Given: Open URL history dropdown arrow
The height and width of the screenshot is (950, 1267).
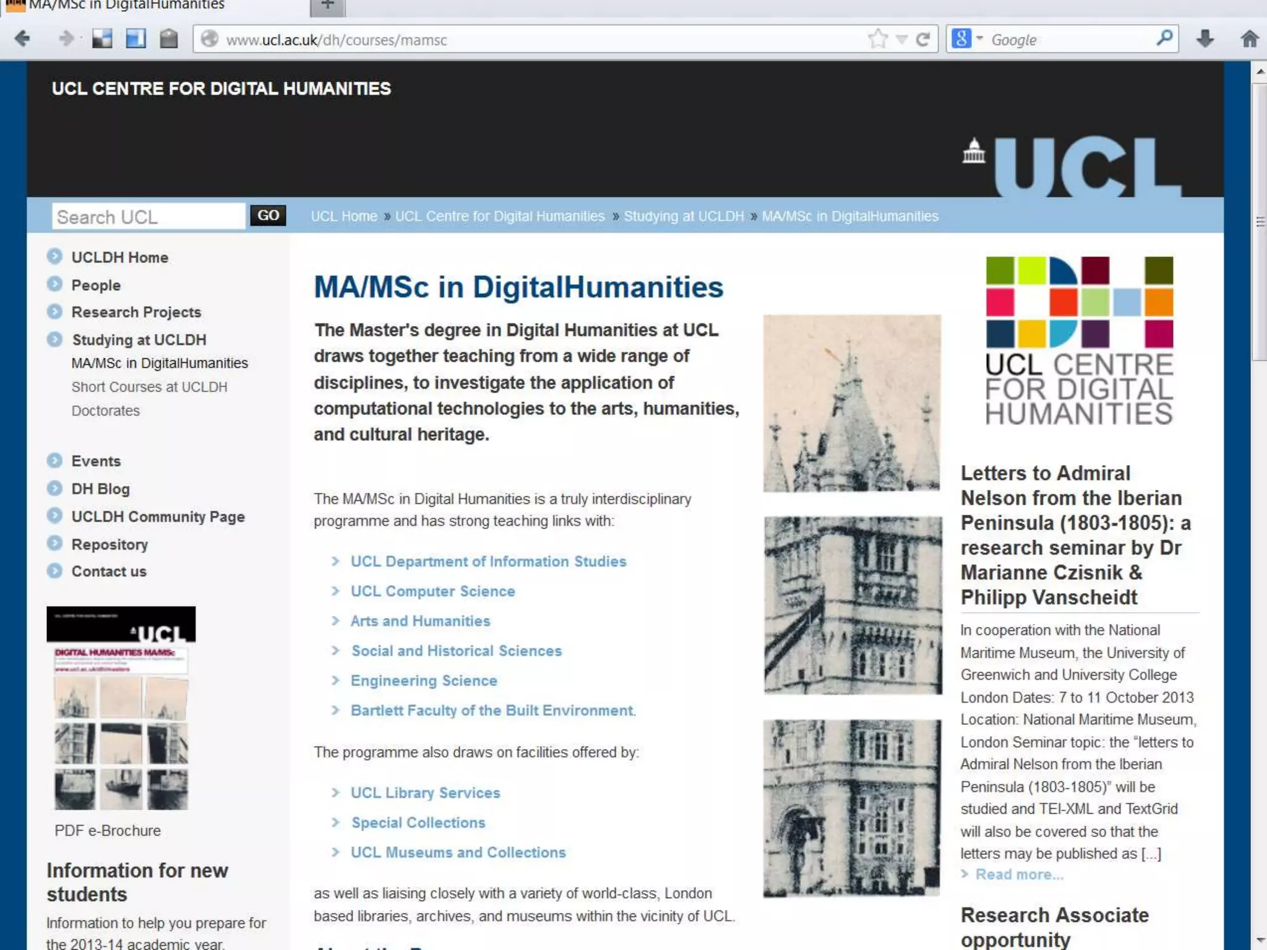Looking at the screenshot, I should point(902,40).
